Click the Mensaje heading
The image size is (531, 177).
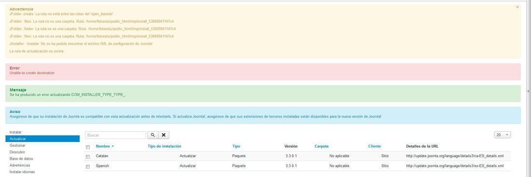(18, 90)
